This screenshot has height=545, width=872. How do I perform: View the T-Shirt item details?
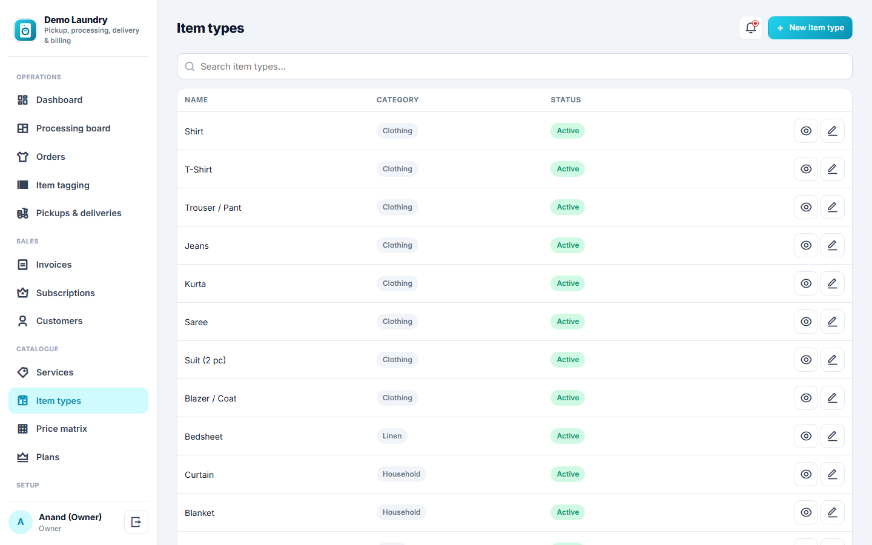(x=806, y=169)
